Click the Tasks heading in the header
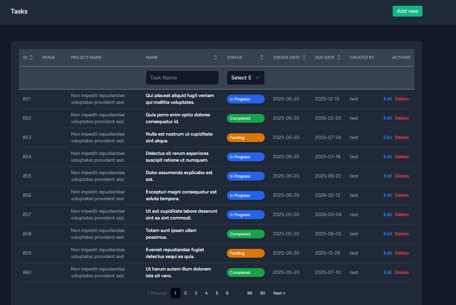The height and width of the screenshot is (305, 456). [19, 11]
